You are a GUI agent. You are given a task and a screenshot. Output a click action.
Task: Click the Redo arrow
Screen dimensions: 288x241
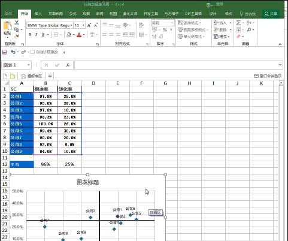click(x=23, y=52)
